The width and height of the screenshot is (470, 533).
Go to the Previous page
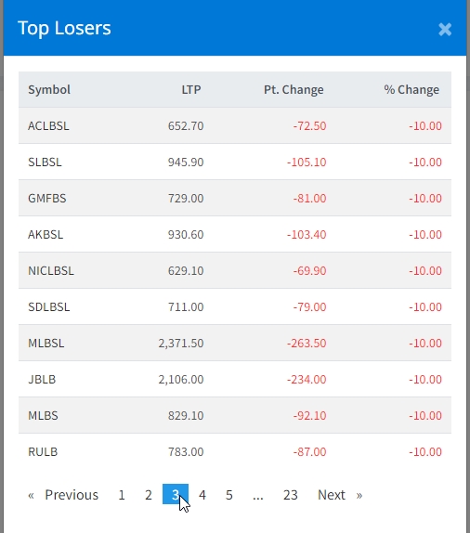coord(63,495)
